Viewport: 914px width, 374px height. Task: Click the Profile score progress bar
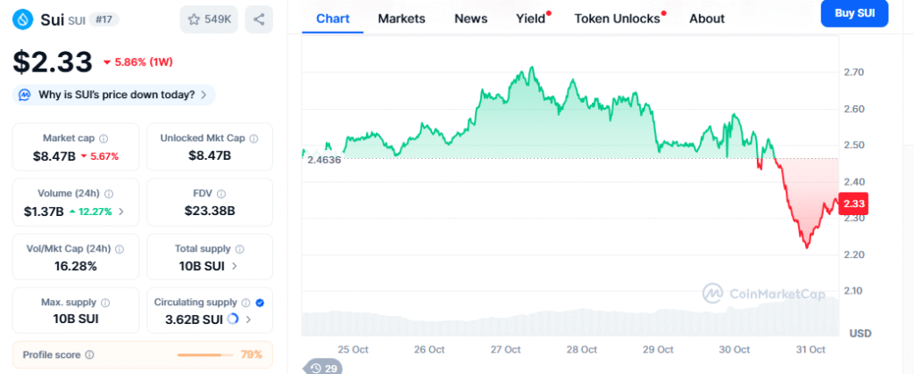point(204,354)
